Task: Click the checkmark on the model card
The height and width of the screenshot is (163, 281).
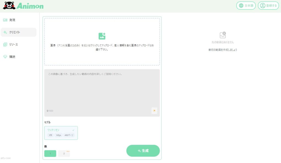Action: tap(73, 130)
